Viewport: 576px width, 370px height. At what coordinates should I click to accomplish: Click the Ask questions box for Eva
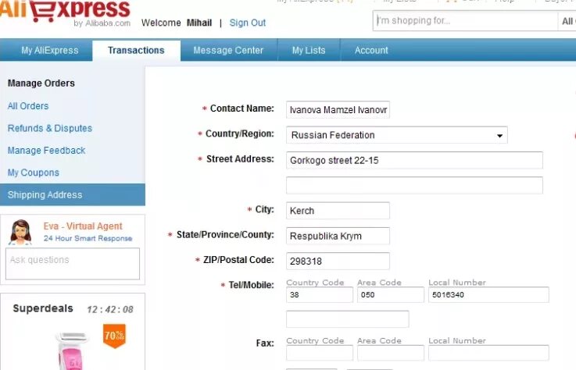[x=73, y=264]
